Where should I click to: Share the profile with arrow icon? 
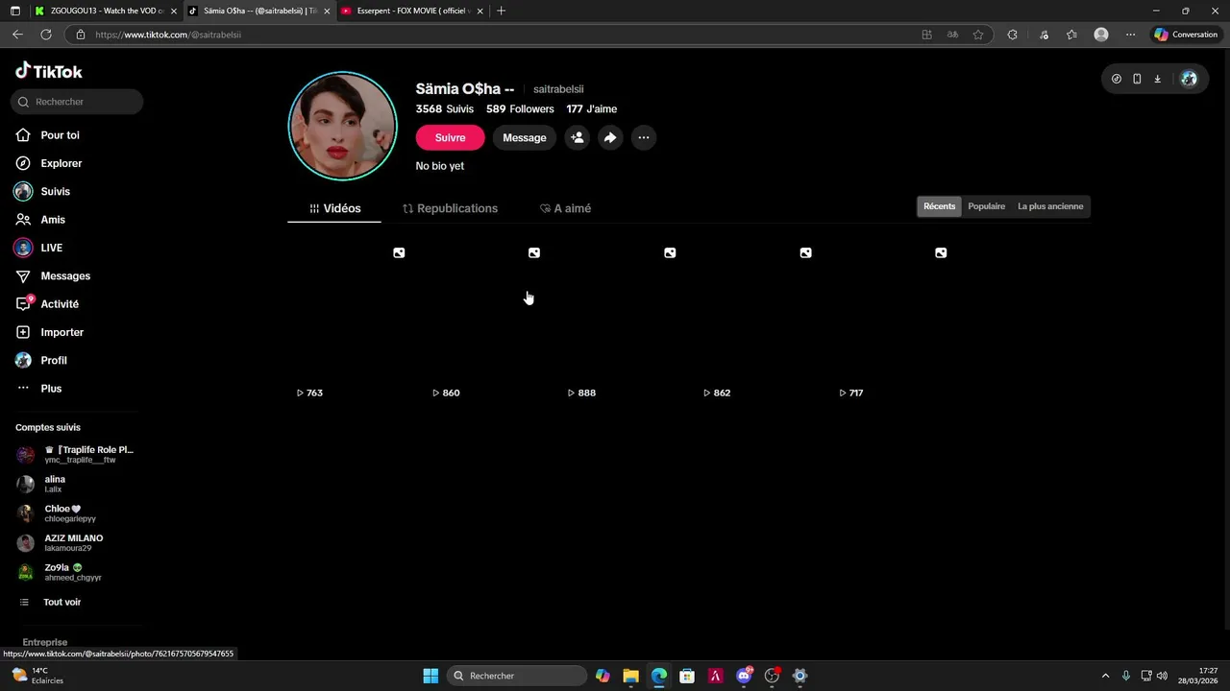tap(610, 137)
